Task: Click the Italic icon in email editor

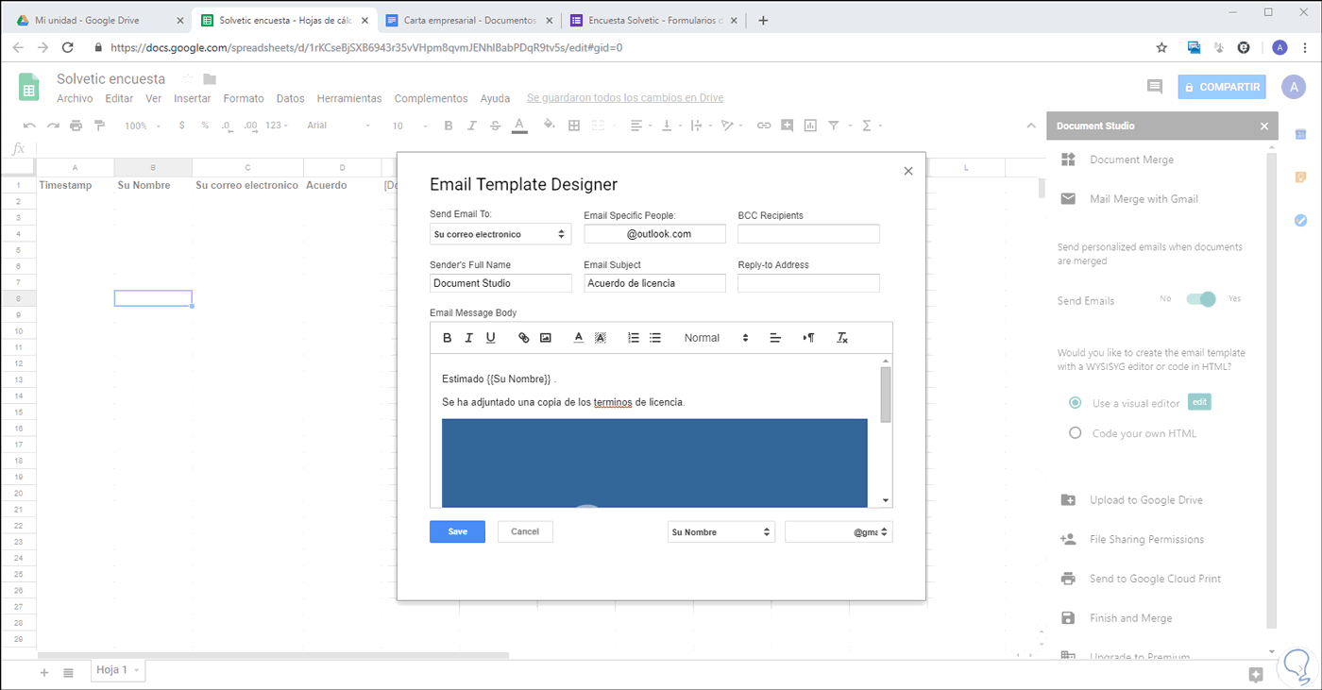Action: click(468, 338)
